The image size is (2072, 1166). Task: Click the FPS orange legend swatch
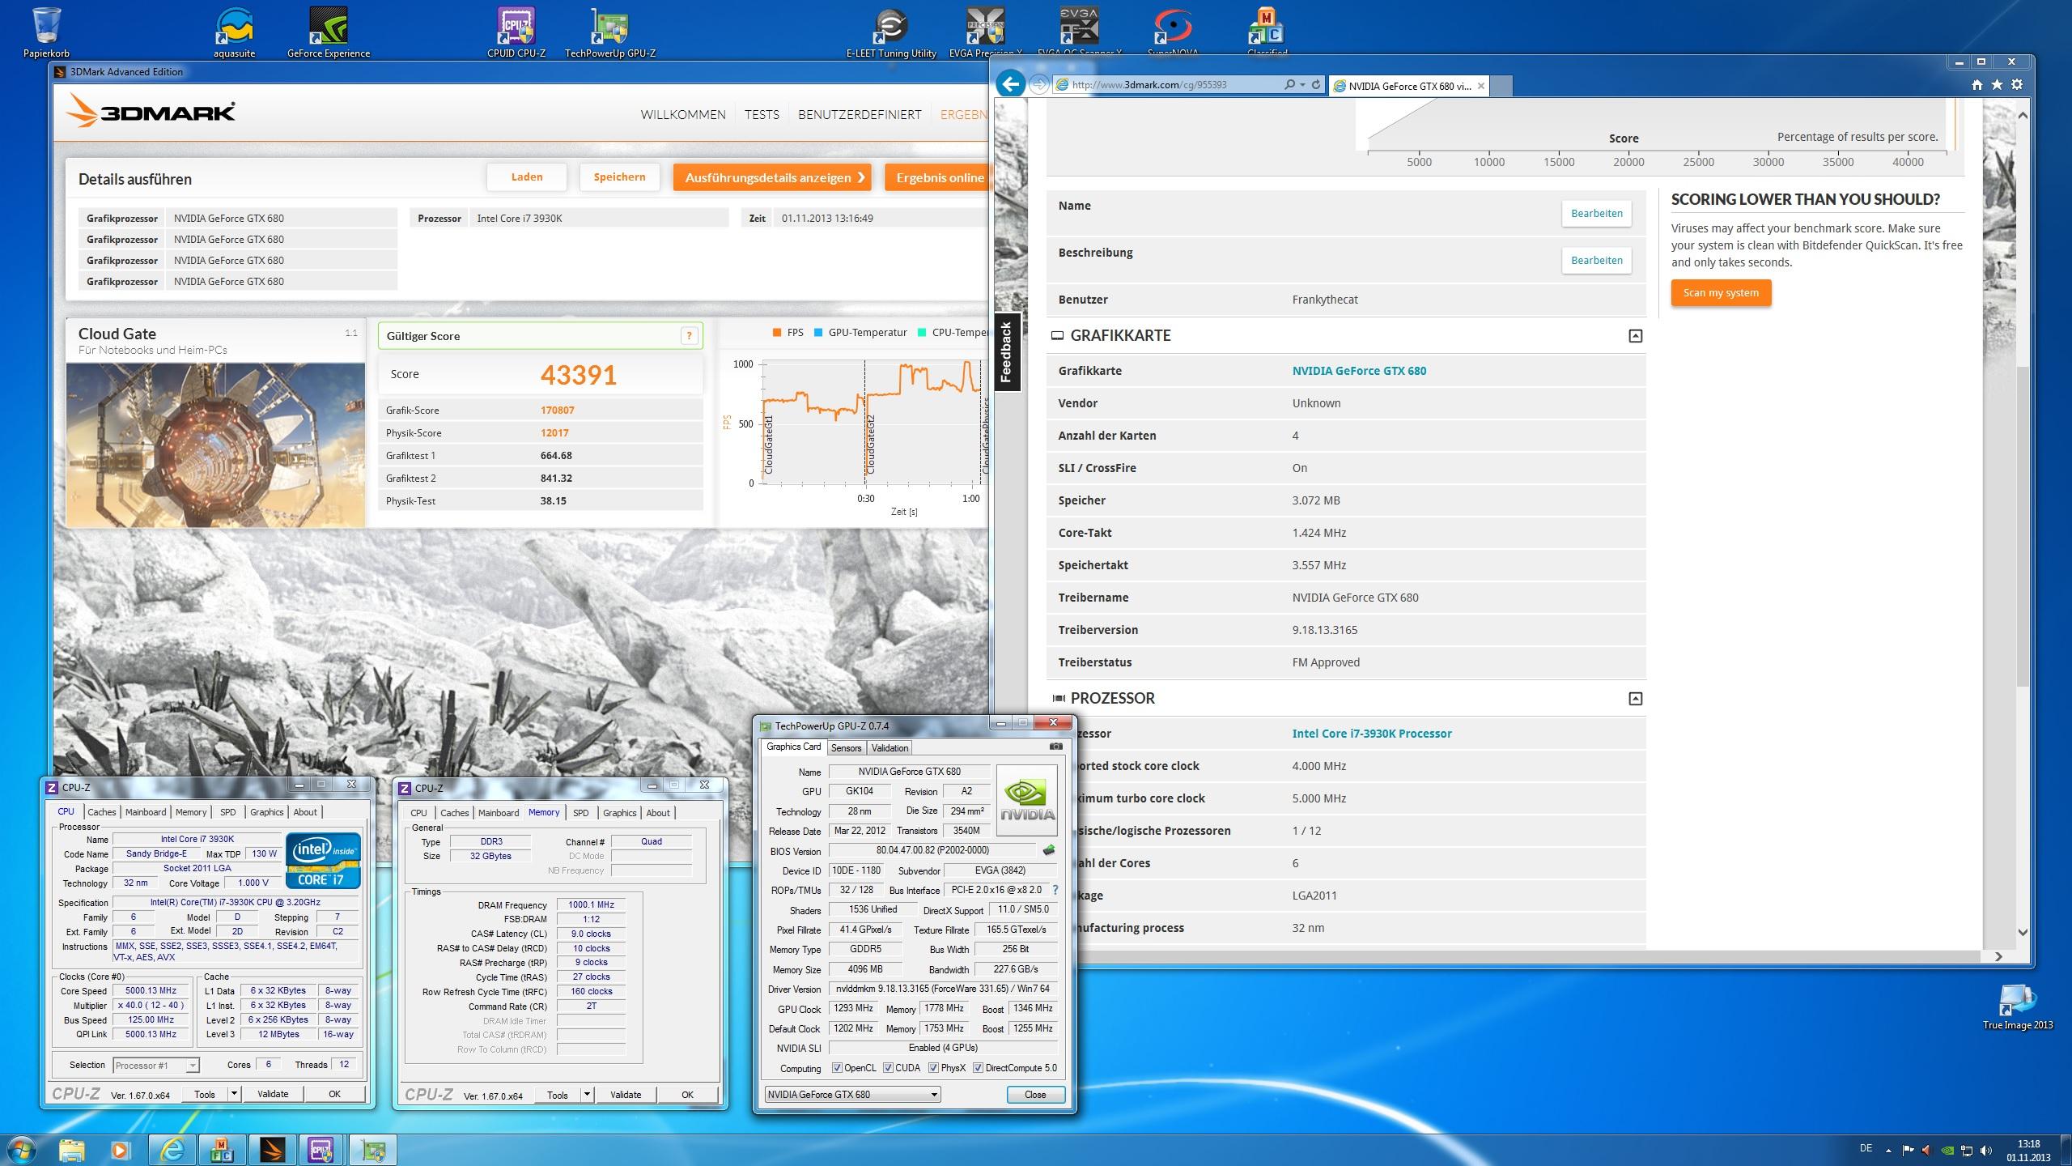[x=777, y=332]
